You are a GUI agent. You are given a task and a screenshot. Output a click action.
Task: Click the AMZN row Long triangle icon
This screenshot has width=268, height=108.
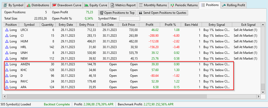(7, 64)
